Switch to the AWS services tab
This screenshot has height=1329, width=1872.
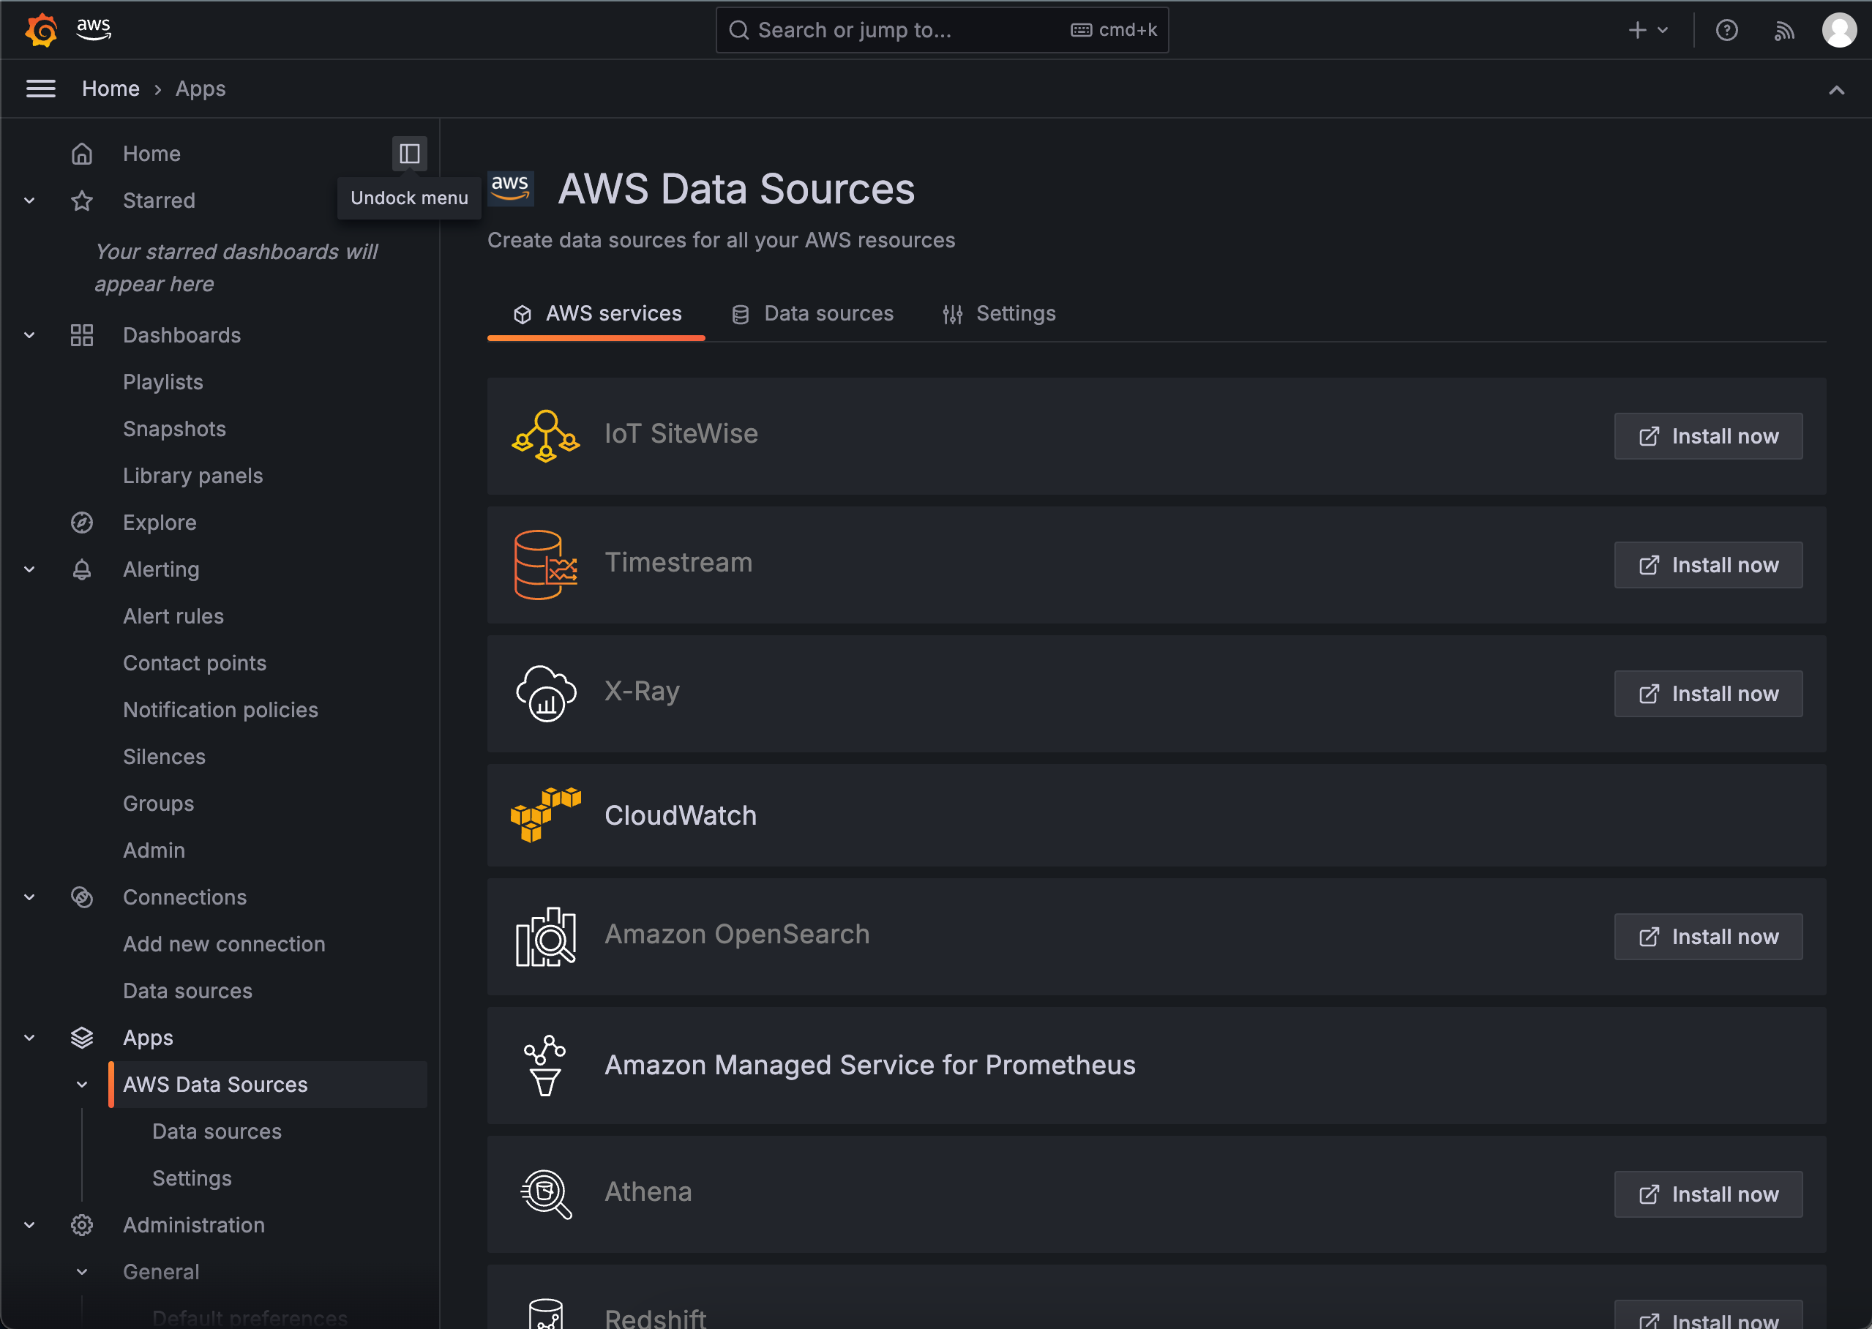point(596,314)
